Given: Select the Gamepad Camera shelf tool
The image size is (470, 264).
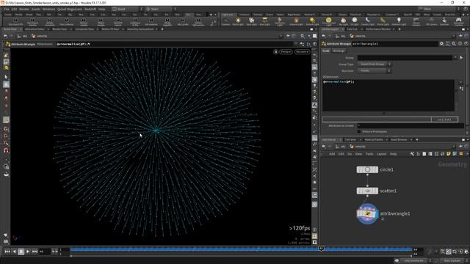Looking at the screenshot, I should point(458,21).
